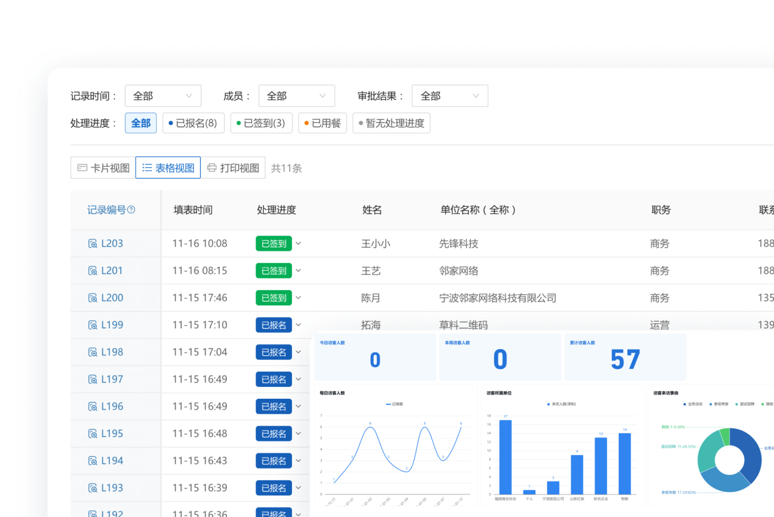Click the help icon beside 记录编号
Image resolution: width=774 pixels, height=517 pixels.
tap(131, 210)
